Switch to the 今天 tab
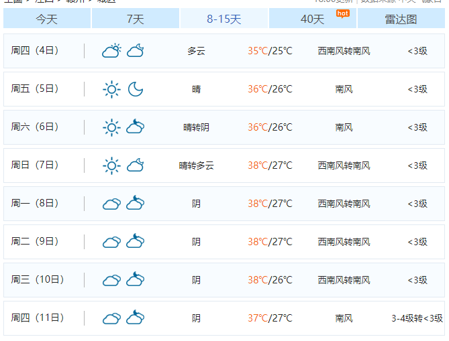 pyautogui.click(x=47, y=19)
